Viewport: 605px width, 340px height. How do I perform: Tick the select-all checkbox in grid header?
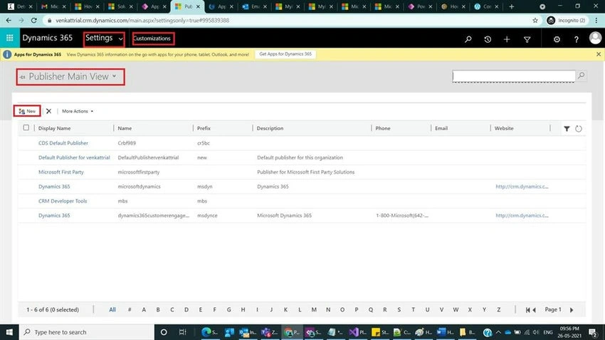(x=26, y=127)
